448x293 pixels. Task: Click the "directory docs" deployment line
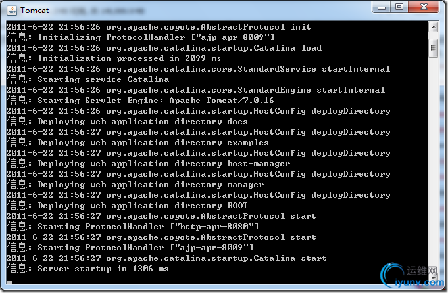pyautogui.click(x=127, y=122)
